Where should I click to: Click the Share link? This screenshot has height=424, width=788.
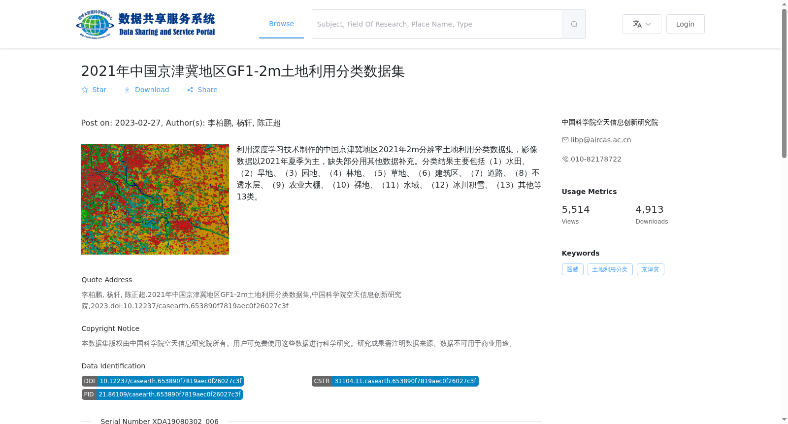point(202,90)
